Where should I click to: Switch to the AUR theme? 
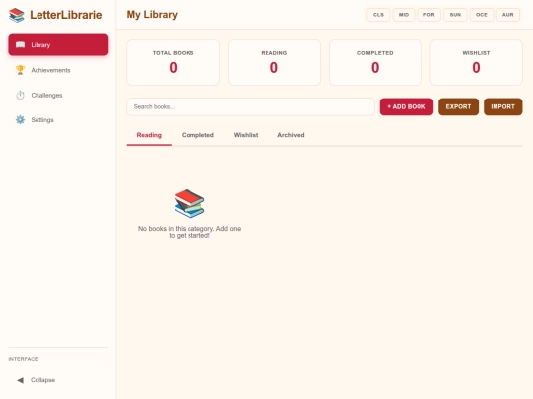coord(508,15)
